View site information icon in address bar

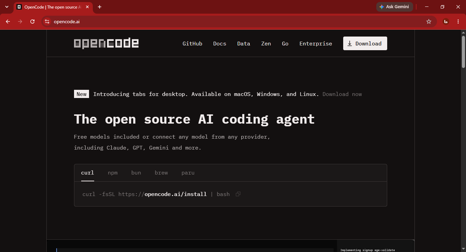[47, 22]
